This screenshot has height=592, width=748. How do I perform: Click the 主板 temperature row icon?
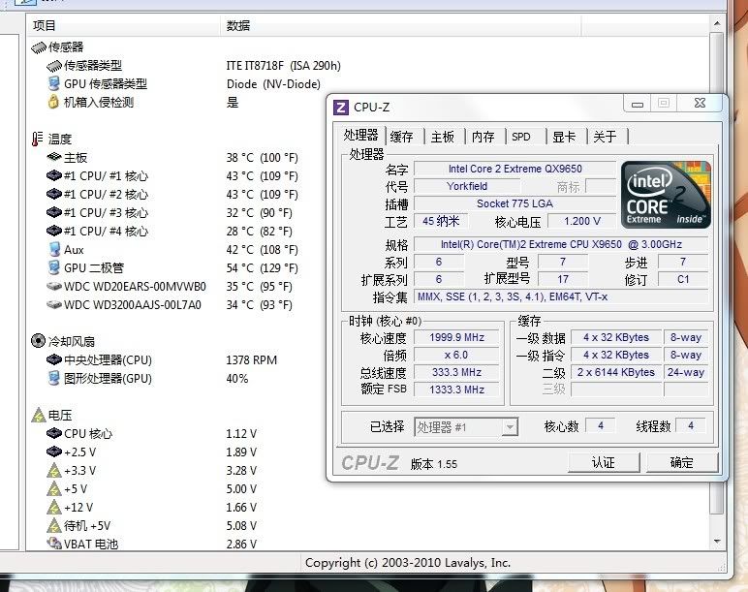click(x=54, y=156)
